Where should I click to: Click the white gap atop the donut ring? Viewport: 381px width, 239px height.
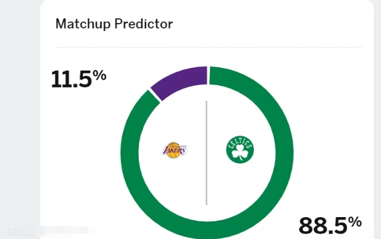click(208, 75)
